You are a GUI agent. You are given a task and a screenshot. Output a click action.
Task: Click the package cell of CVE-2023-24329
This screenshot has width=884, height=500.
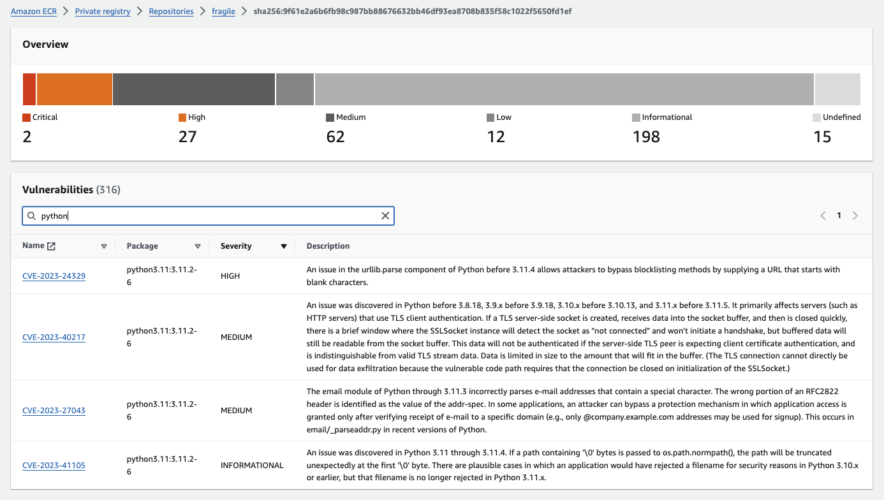tap(161, 276)
